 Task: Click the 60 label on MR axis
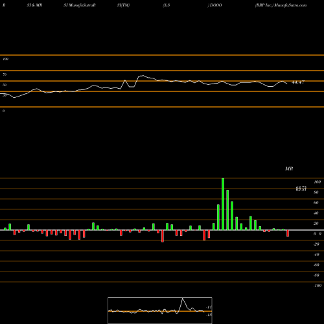(316, 203)
